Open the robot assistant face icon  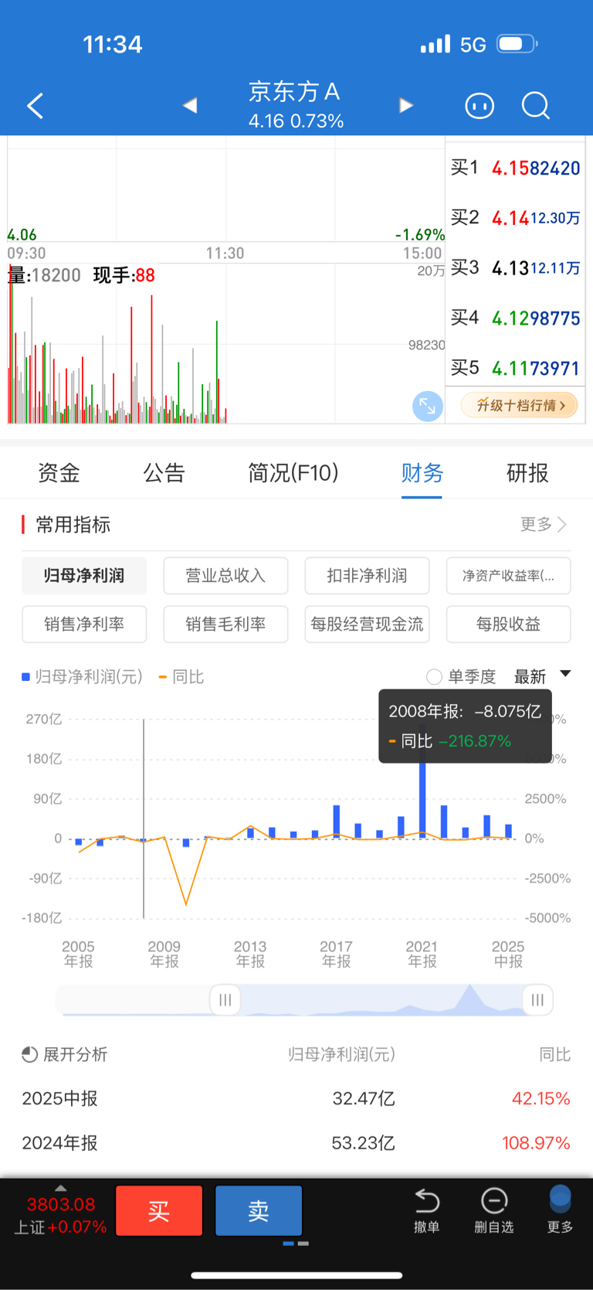(x=479, y=105)
